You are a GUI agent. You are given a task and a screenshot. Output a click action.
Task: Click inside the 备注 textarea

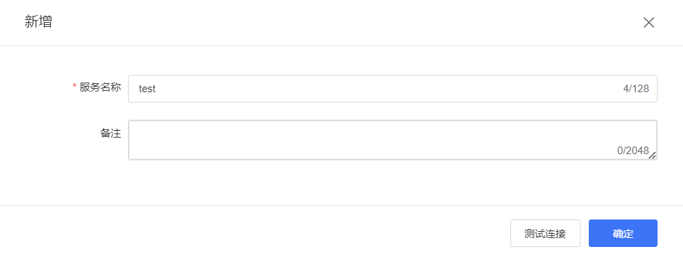click(x=393, y=140)
